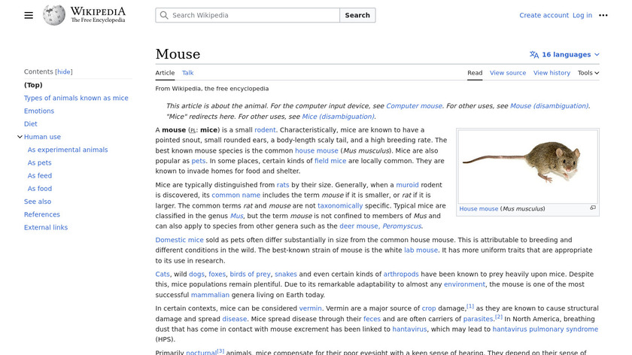This screenshot has height=355, width=632.
Task: Follow the feces link
Action: (x=372, y=319)
